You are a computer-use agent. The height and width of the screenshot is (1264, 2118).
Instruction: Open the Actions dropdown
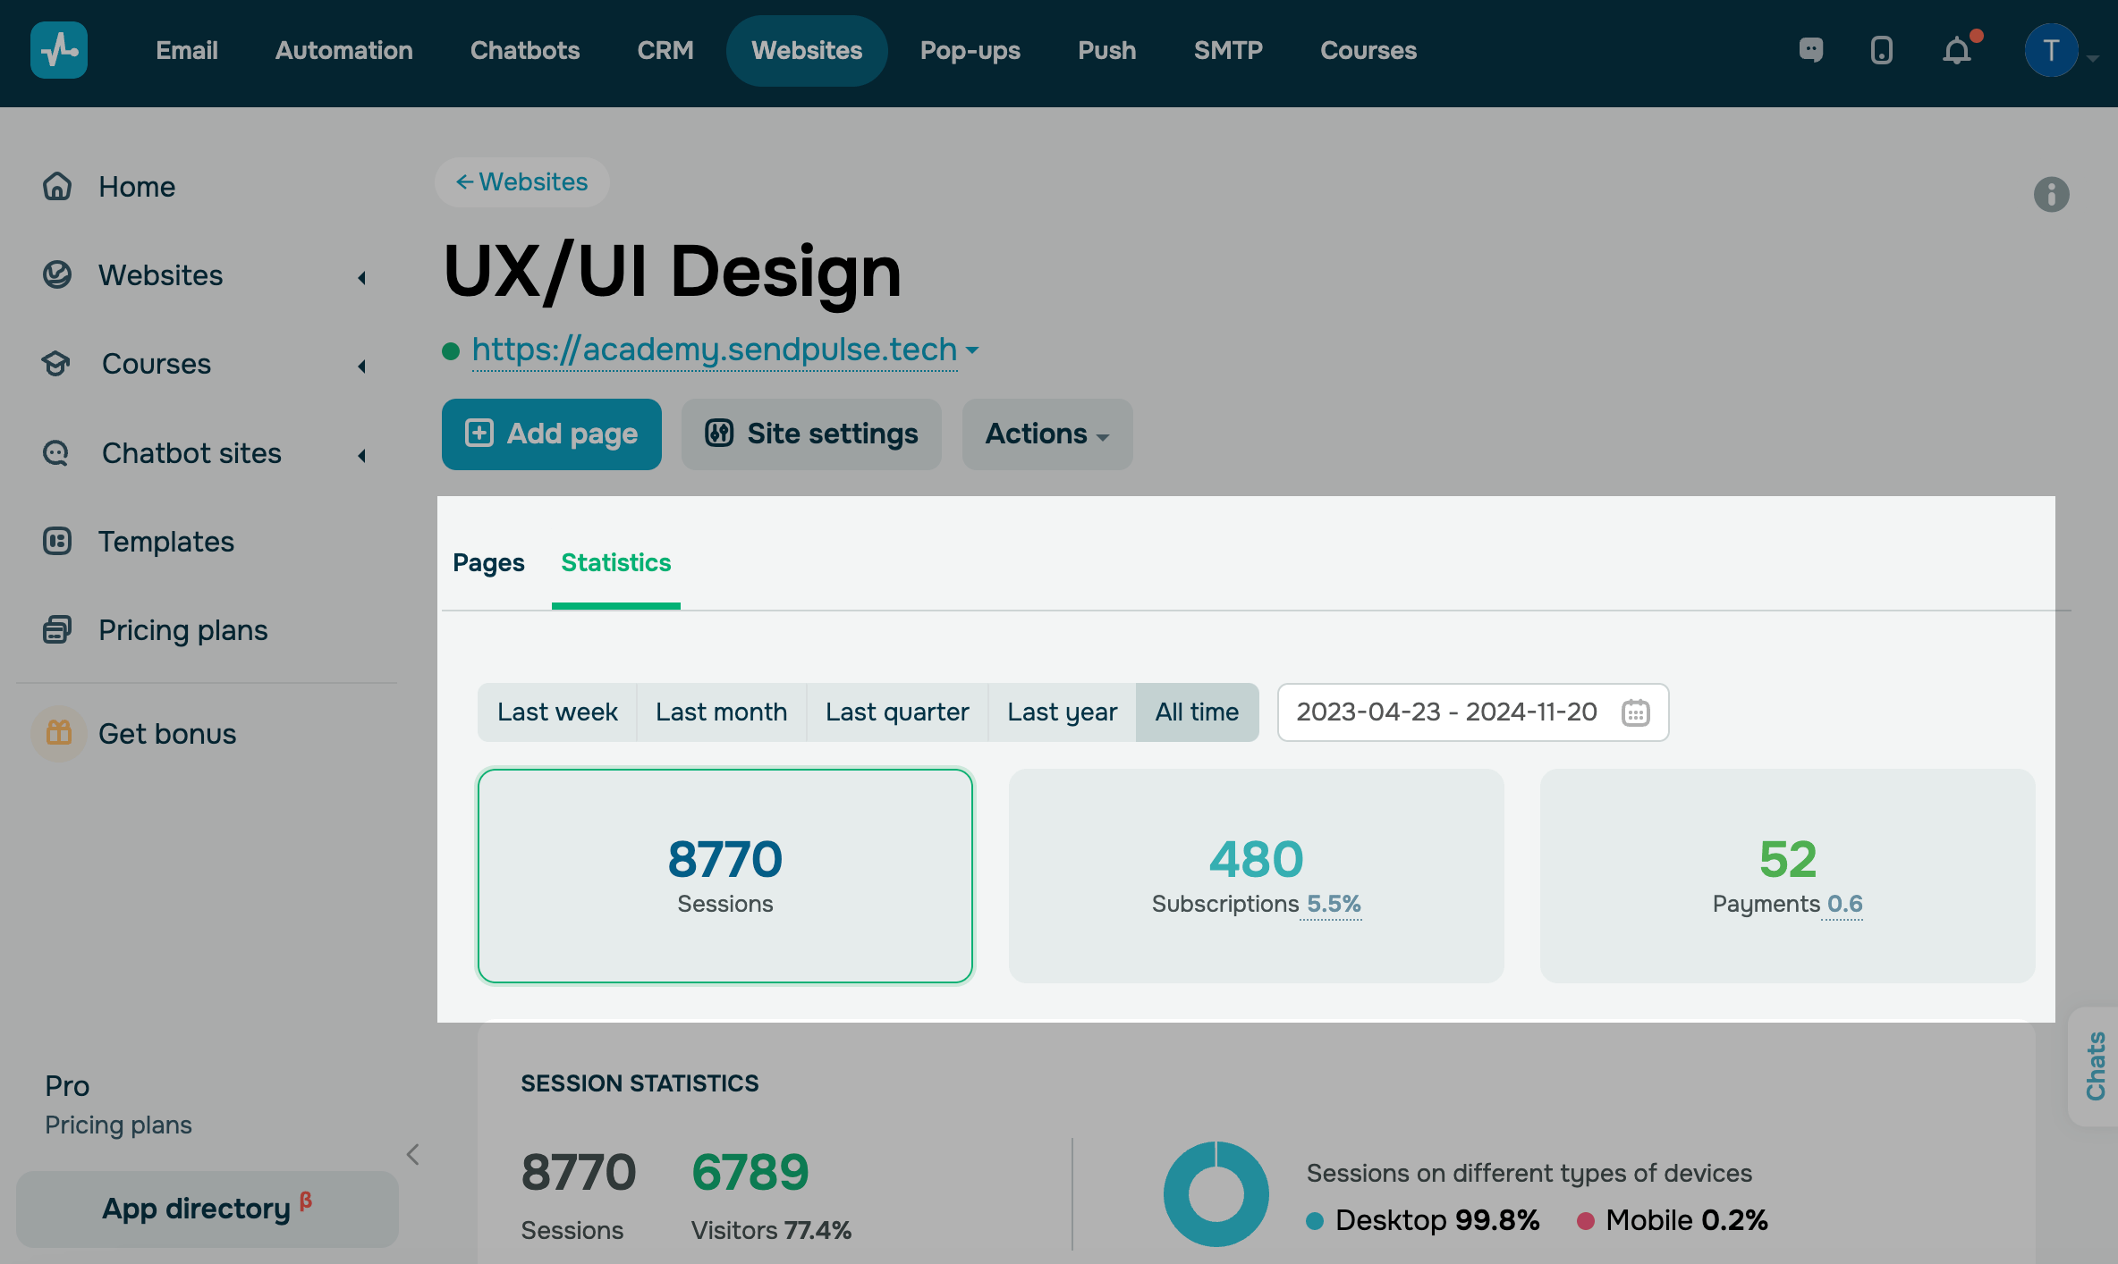click(1046, 434)
